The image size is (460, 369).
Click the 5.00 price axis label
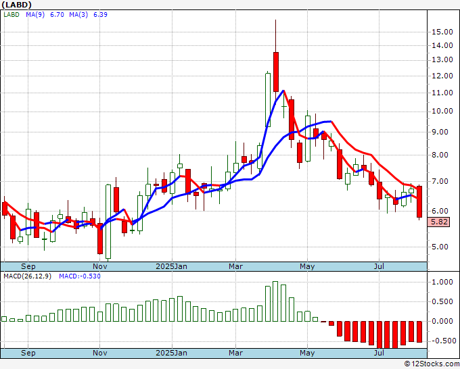click(440, 247)
